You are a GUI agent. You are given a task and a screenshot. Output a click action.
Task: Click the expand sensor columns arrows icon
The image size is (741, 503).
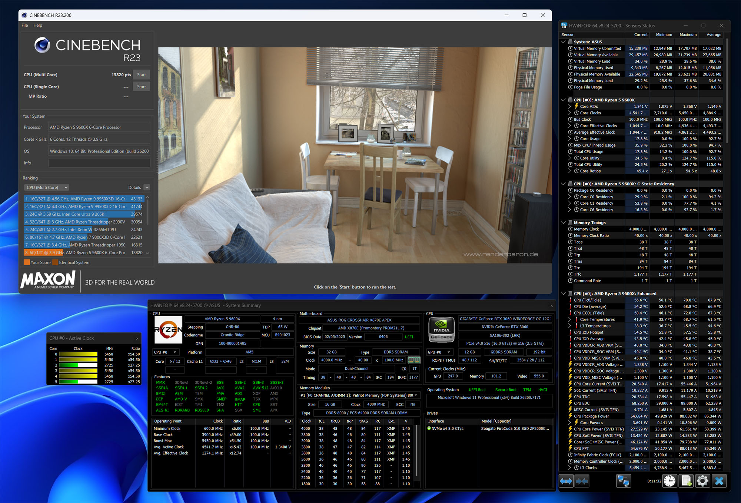[566, 481]
